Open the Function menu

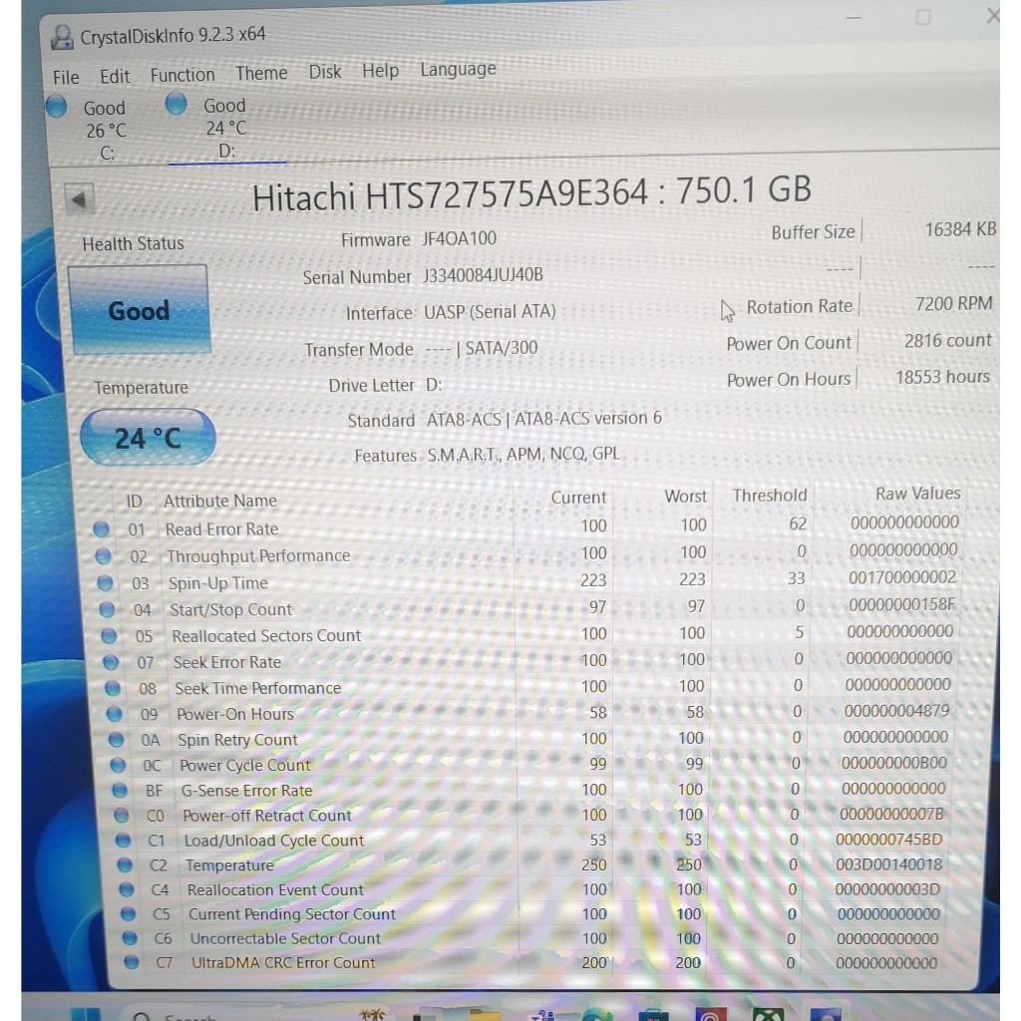tap(182, 75)
